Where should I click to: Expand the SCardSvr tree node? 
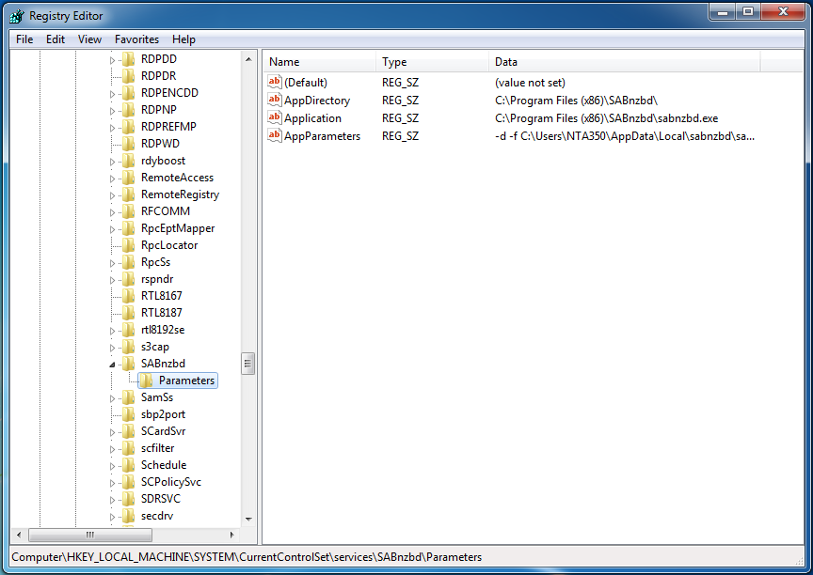click(x=112, y=432)
